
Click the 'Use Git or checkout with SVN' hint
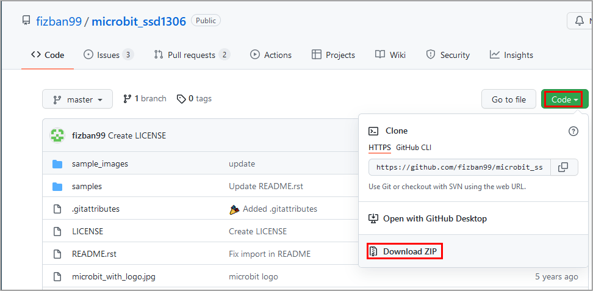point(447,187)
